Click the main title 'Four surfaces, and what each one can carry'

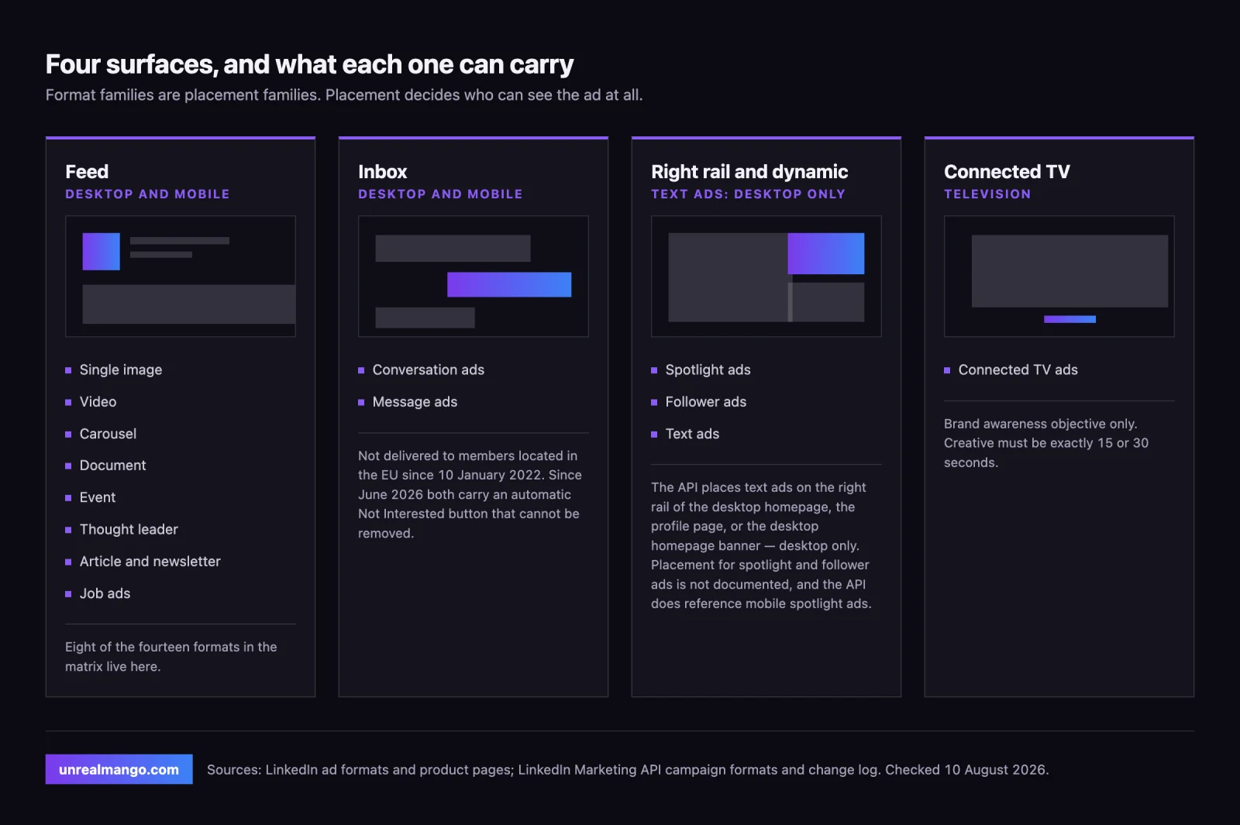pos(309,64)
